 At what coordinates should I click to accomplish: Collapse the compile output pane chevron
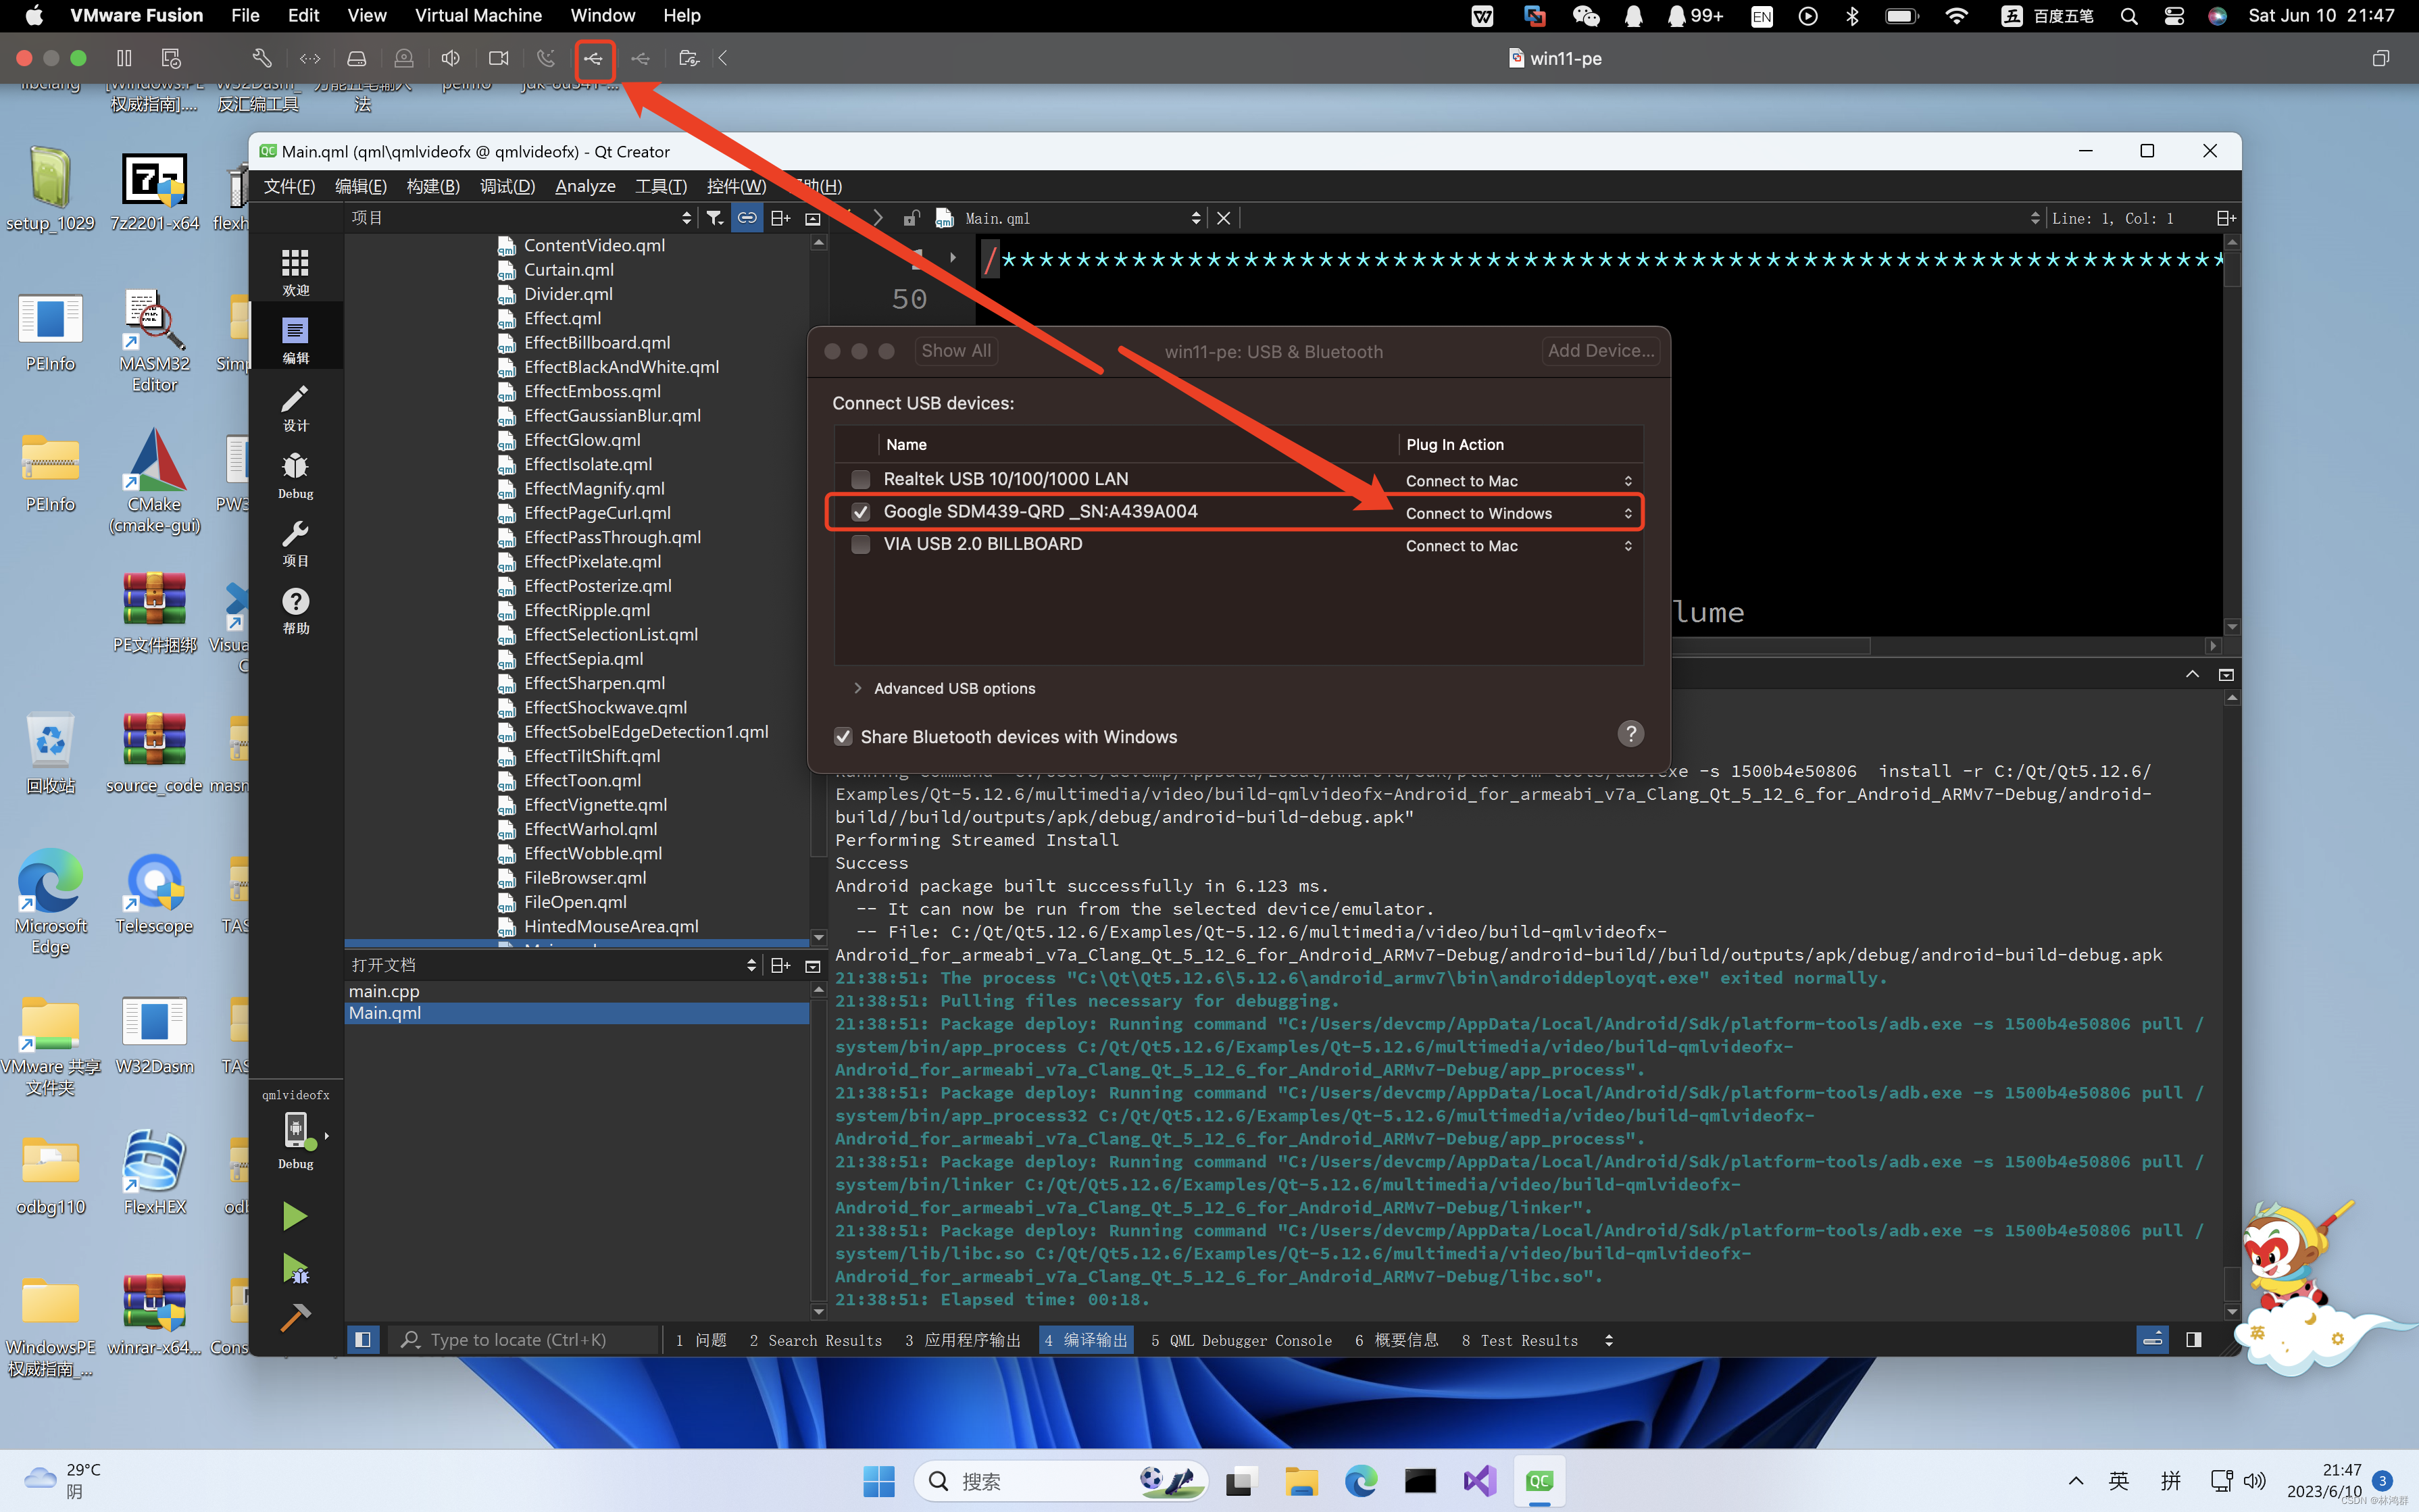[x=2192, y=674]
